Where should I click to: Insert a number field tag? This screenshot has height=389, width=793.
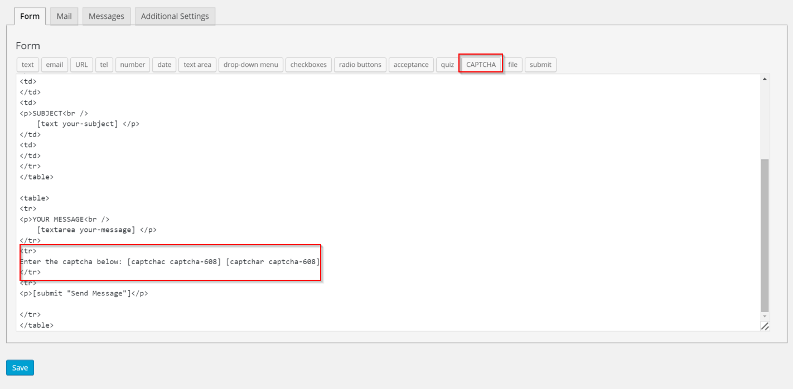point(132,64)
